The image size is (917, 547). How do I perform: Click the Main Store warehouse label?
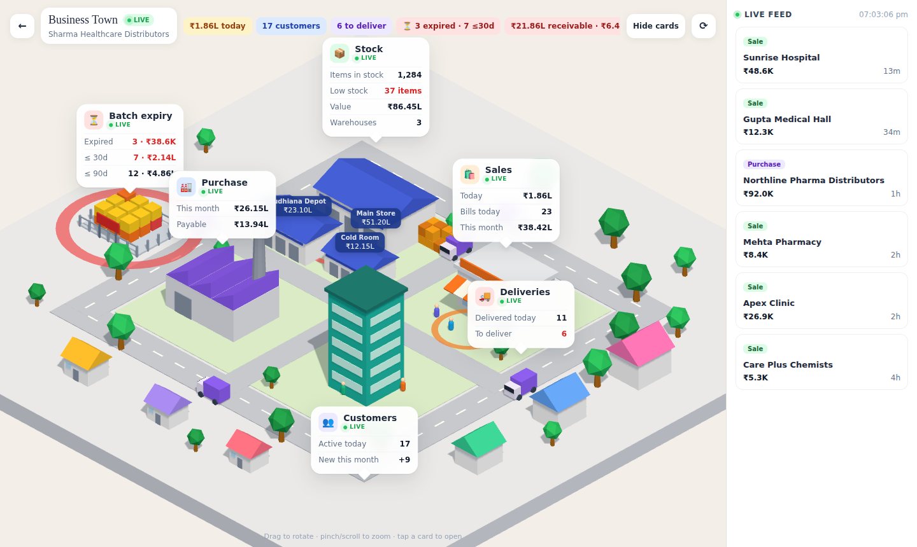point(376,218)
